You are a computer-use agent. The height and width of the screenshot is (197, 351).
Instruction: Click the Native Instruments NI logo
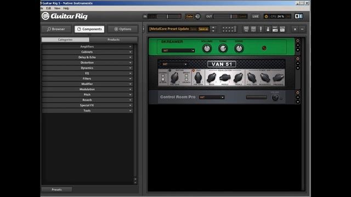pyautogui.click(x=299, y=16)
